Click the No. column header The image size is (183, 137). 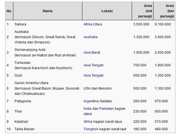tap(9, 11)
